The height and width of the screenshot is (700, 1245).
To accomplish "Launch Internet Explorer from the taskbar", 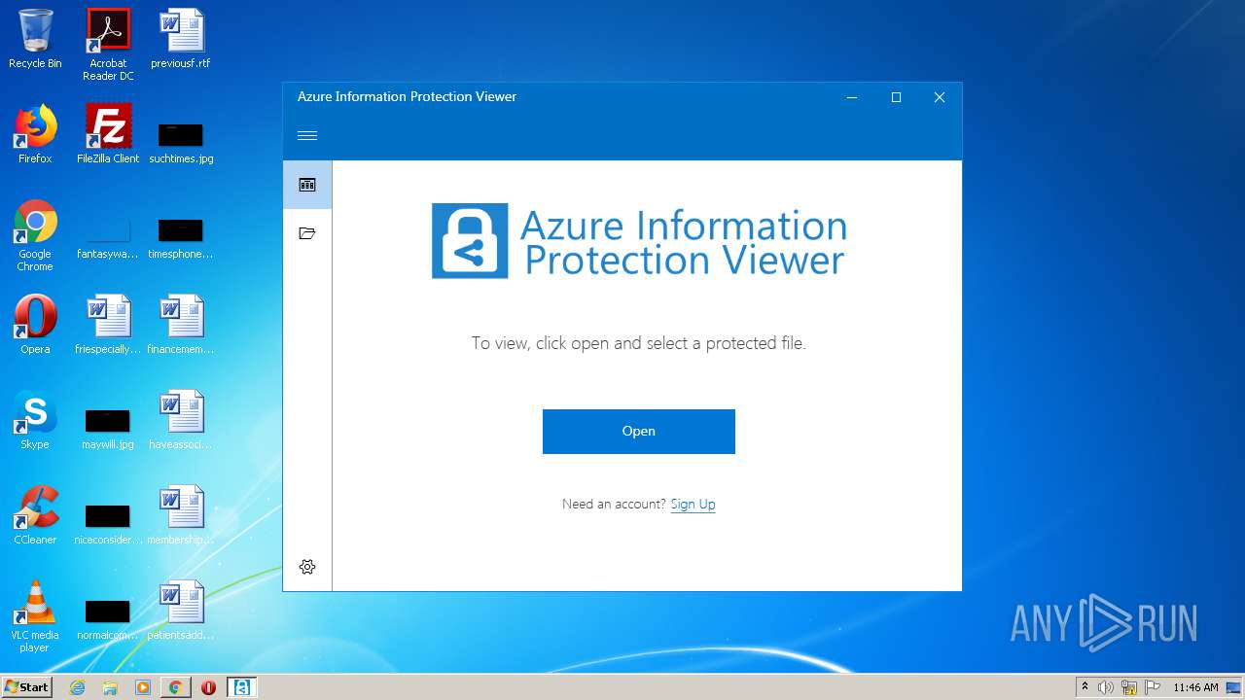I will pos(78,687).
